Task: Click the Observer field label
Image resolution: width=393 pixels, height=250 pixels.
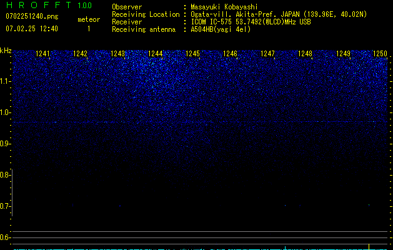Action: tap(127, 7)
